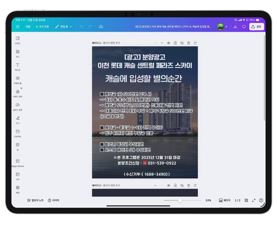Move page 1 up with chevron

(x=155, y=43)
